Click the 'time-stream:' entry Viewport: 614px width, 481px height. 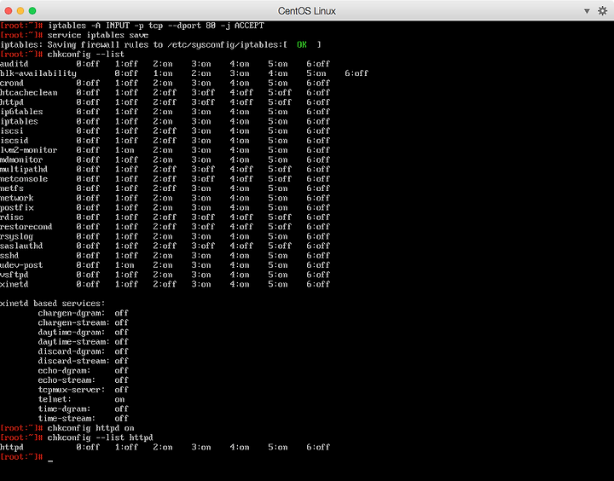(67, 419)
